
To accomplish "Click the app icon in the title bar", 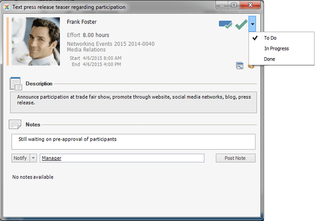I will [7, 7].
